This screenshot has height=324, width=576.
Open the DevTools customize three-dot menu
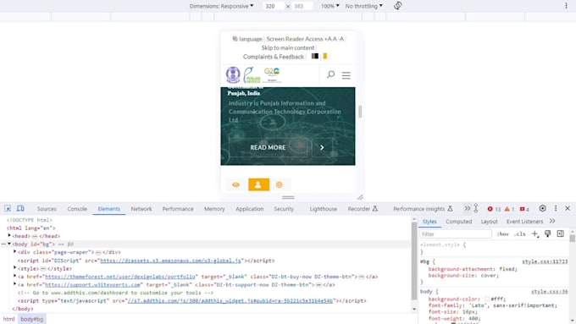pos(556,208)
